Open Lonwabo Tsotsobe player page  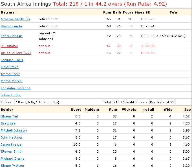point(16,88)
